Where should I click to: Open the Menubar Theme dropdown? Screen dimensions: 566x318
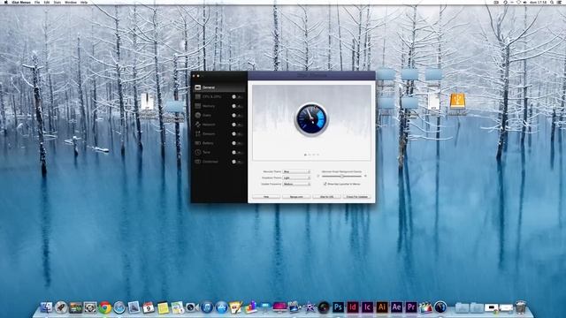click(x=296, y=171)
